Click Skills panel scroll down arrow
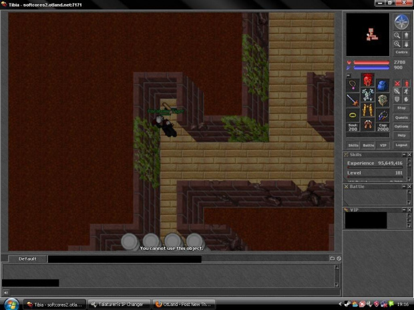 point(409,179)
